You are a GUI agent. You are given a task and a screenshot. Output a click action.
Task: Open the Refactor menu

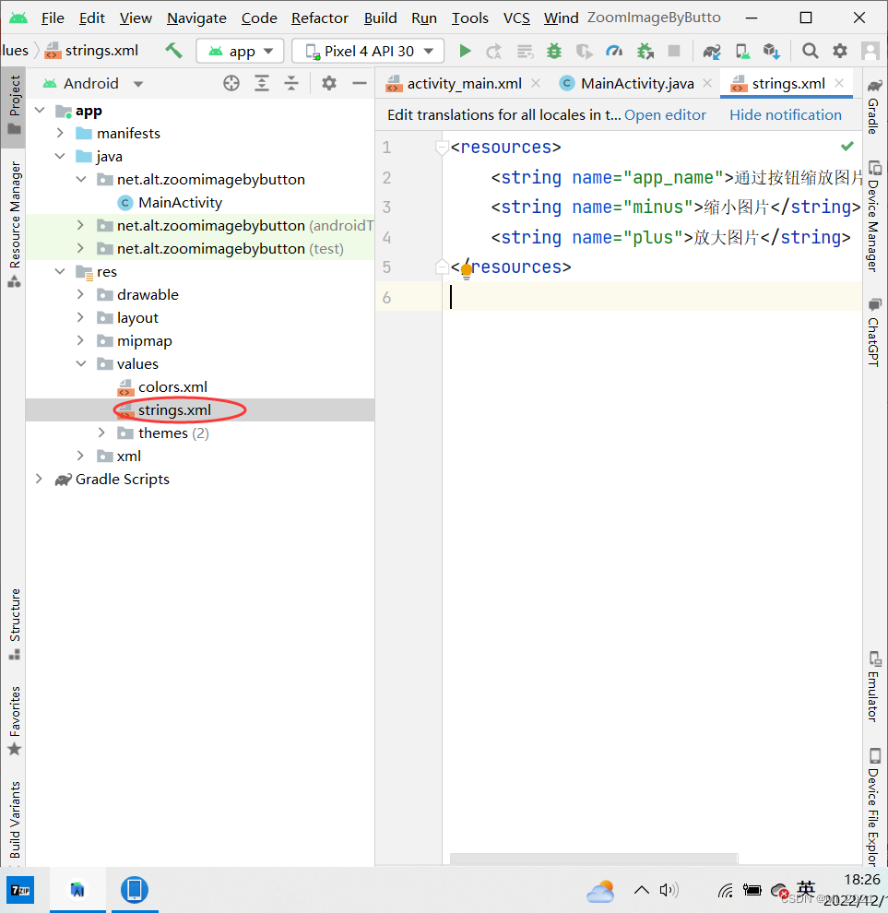click(x=320, y=18)
